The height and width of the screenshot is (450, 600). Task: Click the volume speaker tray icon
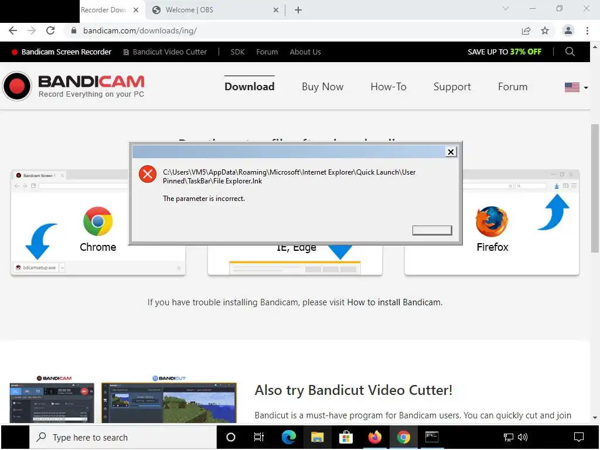click(x=522, y=437)
